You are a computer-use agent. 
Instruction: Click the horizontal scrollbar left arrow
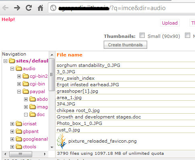[5, 154]
